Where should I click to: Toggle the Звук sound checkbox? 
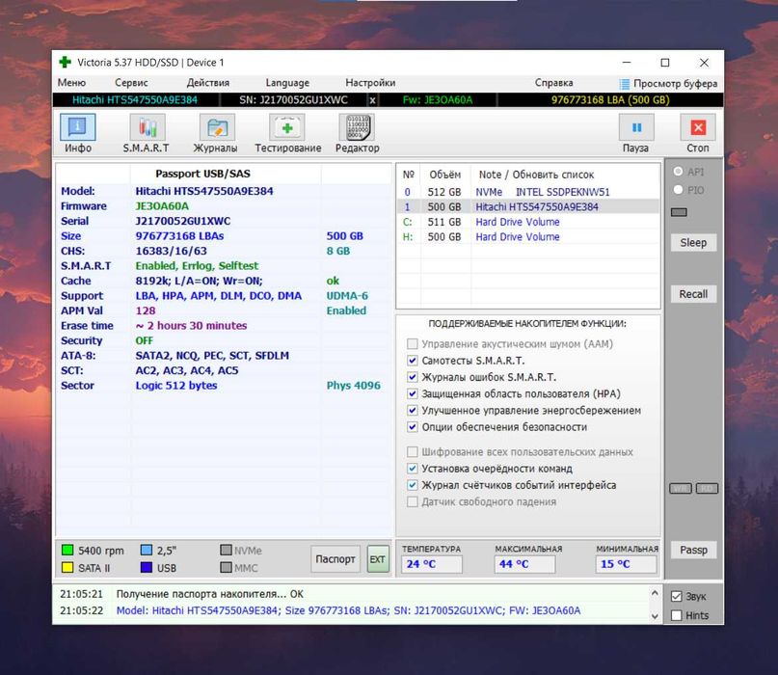[676, 597]
